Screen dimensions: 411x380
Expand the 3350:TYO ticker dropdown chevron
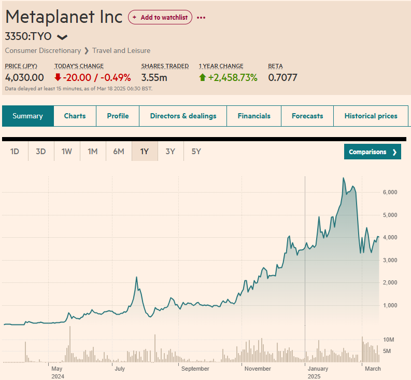point(62,37)
